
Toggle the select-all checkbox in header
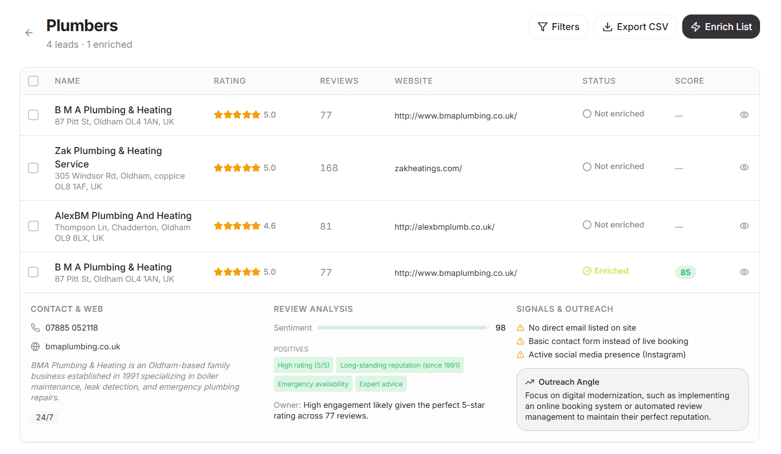pos(33,81)
